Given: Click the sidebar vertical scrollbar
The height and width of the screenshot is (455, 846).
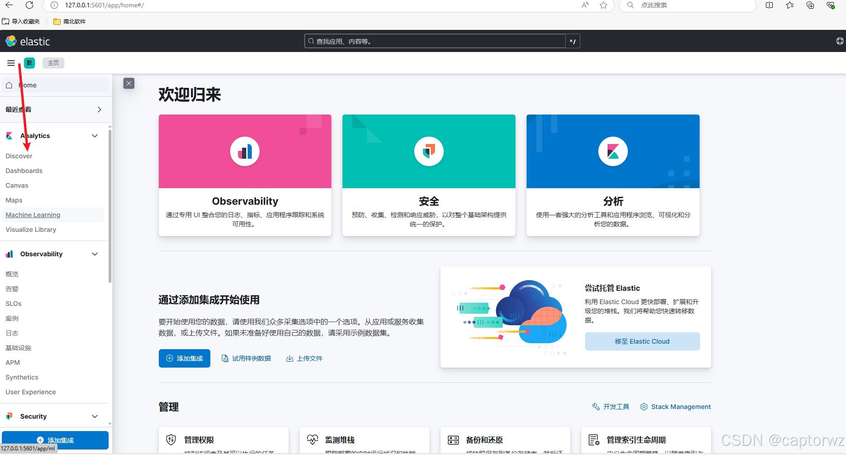Looking at the screenshot, I should [x=110, y=206].
